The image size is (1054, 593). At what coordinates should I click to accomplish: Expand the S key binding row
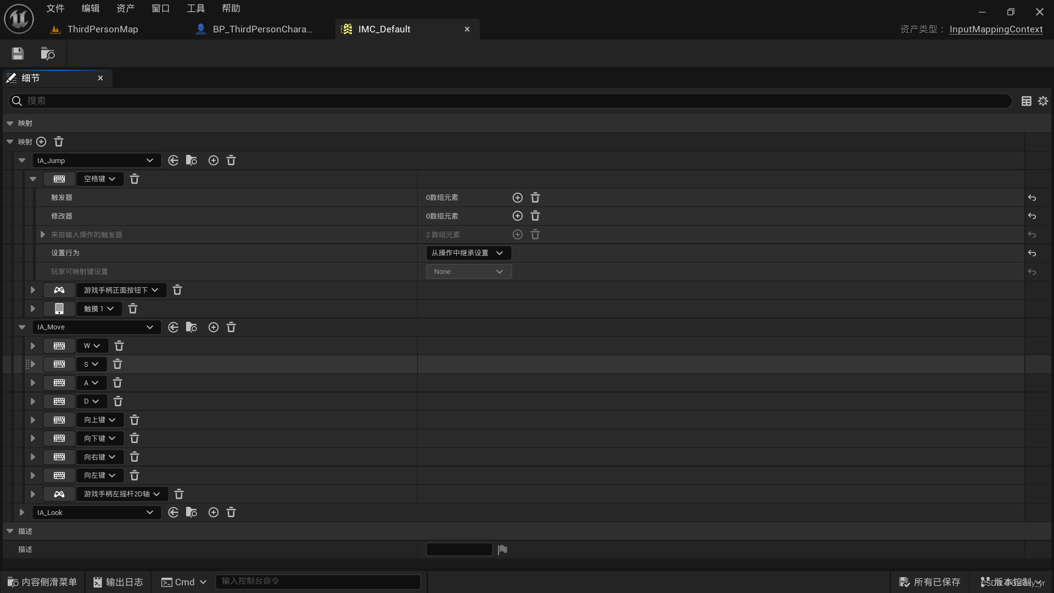click(x=33, y=364)
